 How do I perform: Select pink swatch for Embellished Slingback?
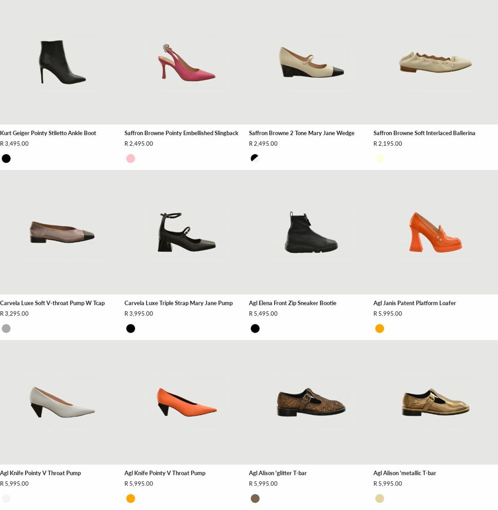click(x=131, y=159)
